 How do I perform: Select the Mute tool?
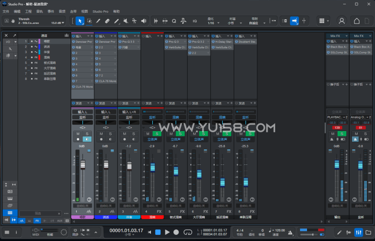click(125, 21)
